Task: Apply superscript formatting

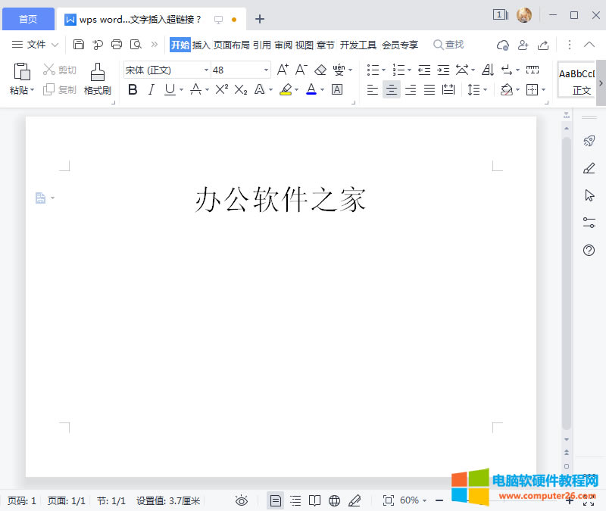Action: [221, 89]
